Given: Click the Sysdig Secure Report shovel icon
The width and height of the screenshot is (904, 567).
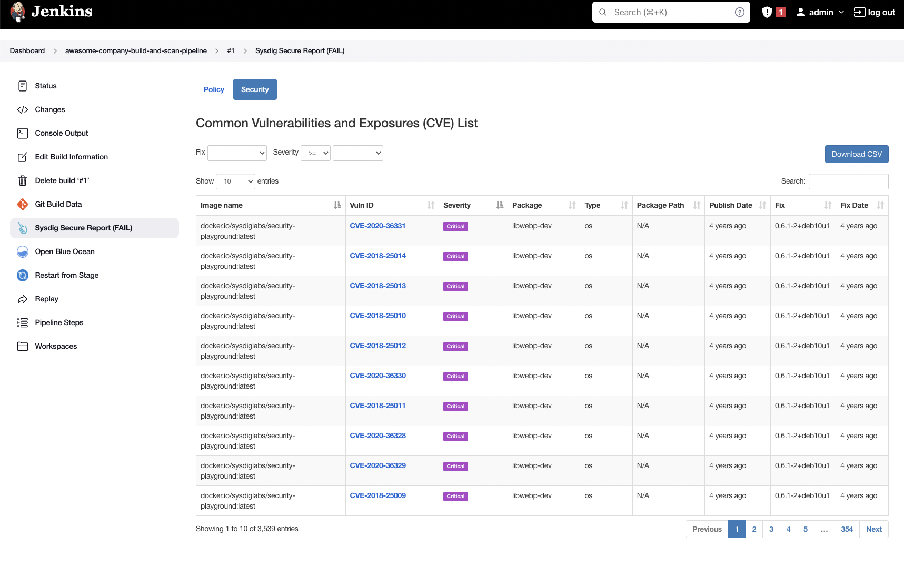Looking at the screenshot, I should (x=23, y=228).
